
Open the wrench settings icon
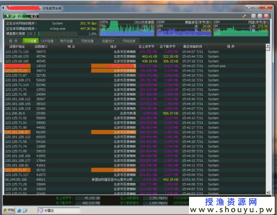[244, 16]
